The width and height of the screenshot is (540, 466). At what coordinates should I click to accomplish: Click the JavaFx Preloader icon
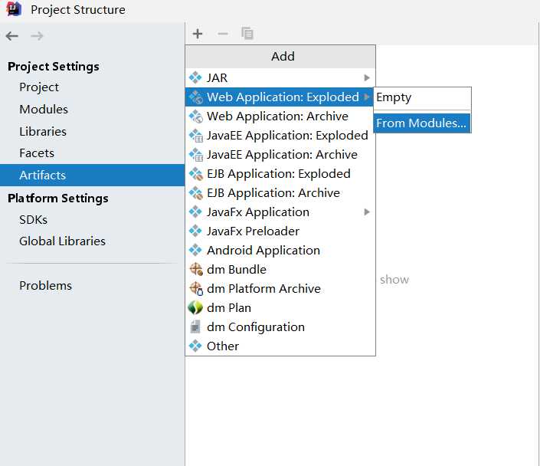click(x=195, y=231)
